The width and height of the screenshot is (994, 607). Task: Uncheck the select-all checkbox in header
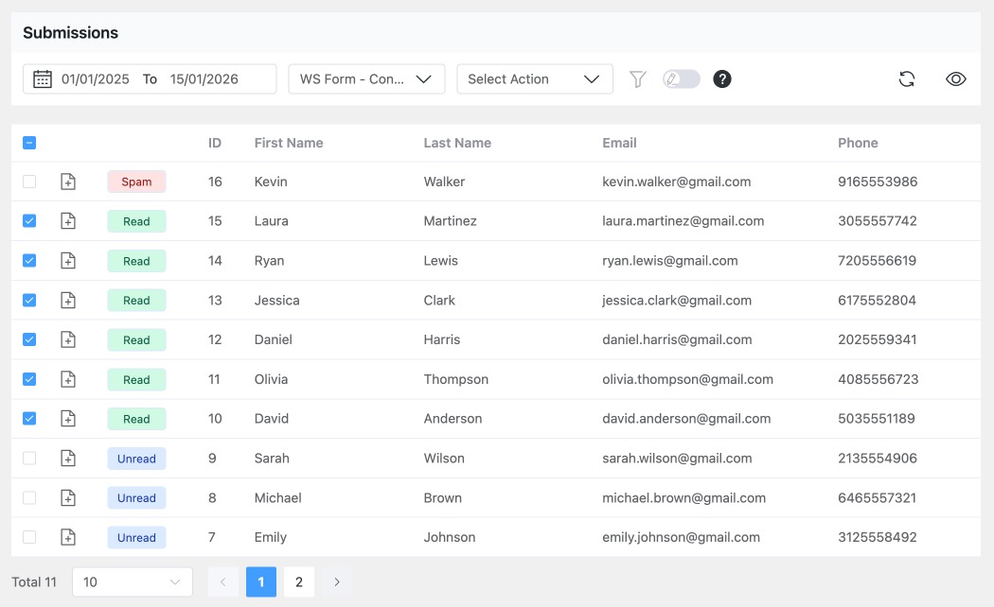(28, 141)
